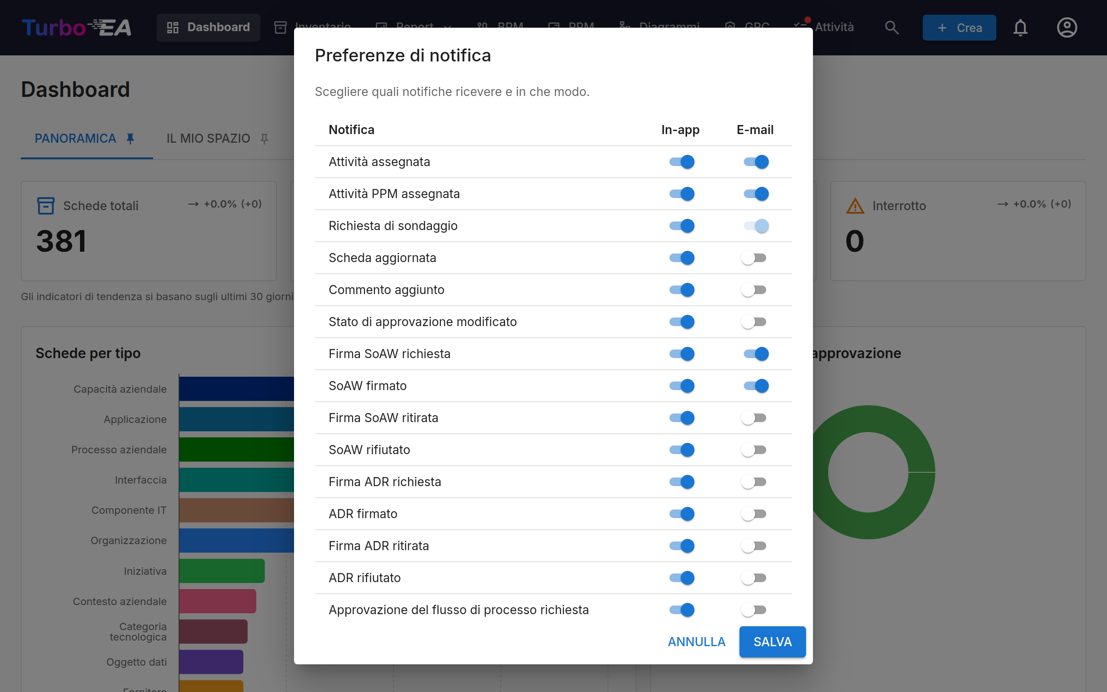Click the Contesto aziendale pink bar
1107x692 pixels.
[218, 601]
